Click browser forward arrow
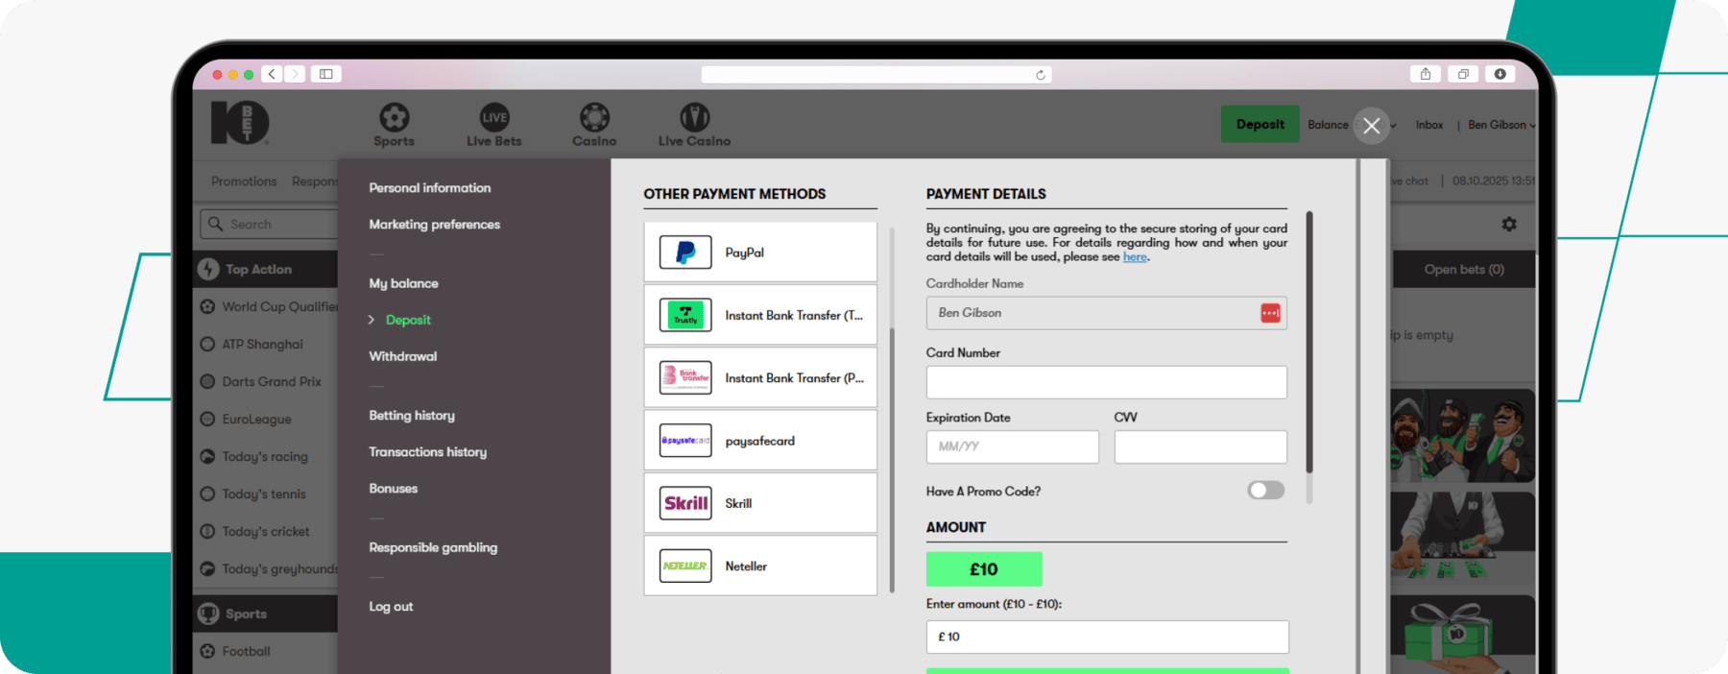This screenshot has height=674, width=1728. 295,74
